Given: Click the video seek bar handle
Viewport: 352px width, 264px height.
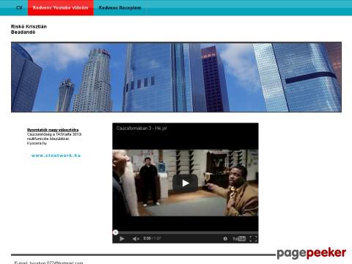Looking at the screenshot, I should tap(115, 232).
